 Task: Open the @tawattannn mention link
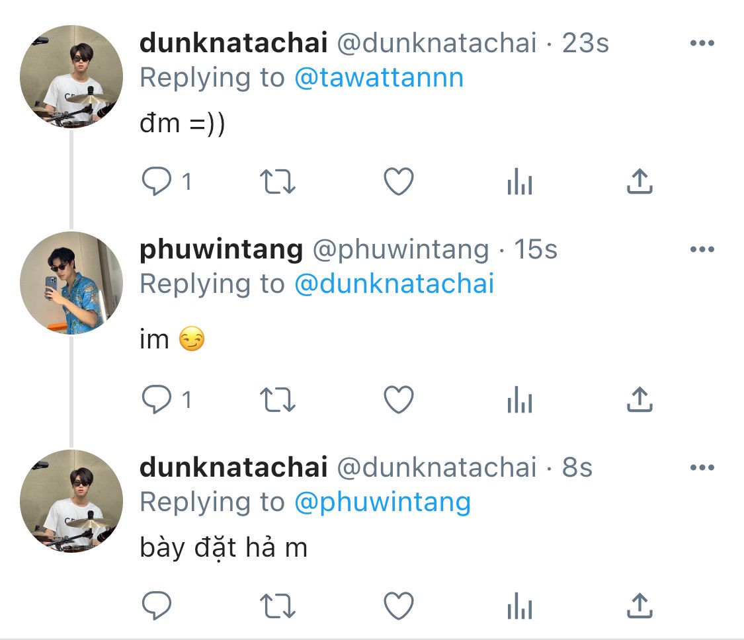[x=378, y=78]
